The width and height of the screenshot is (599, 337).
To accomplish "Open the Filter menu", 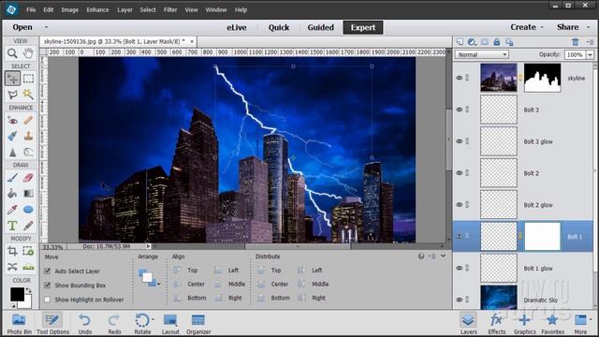I will tap(170, 10).
